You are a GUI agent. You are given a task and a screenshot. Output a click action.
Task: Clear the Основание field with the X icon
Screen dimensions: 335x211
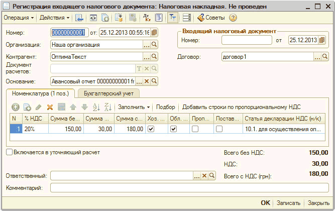tap(147, 81)
